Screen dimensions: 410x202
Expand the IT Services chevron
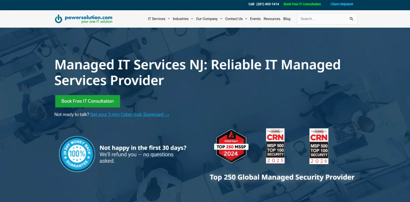click(169, 19)
